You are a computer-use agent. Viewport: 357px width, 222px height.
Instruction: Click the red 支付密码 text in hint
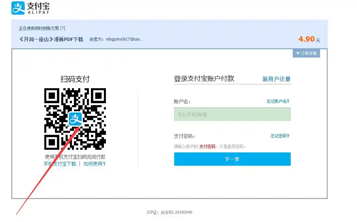207,146
